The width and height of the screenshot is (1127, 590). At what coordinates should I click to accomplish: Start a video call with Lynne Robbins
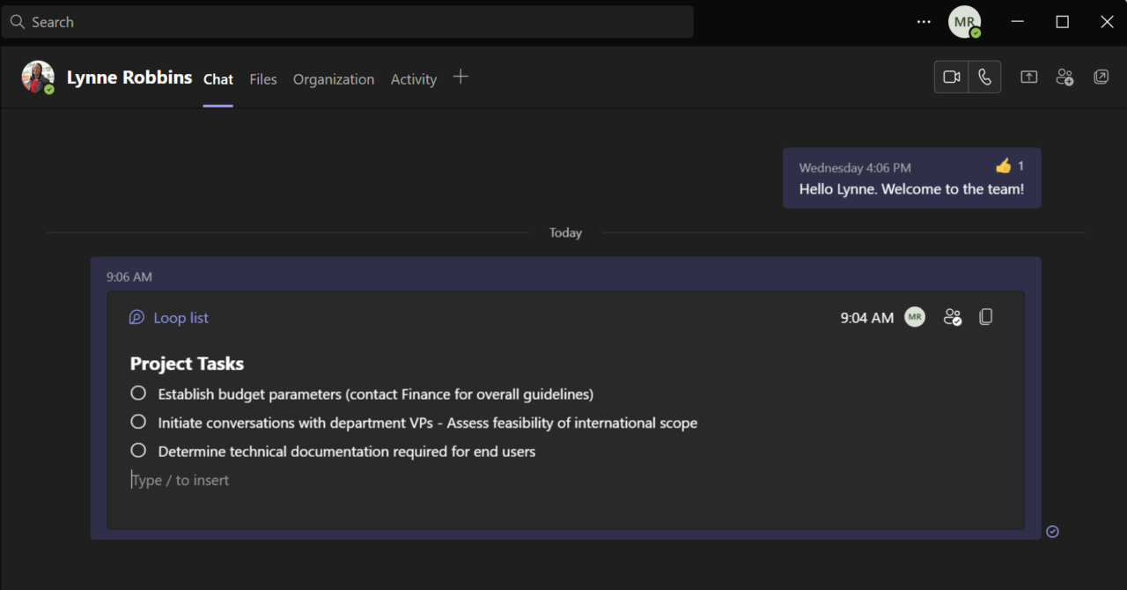[x=951, y=77]
